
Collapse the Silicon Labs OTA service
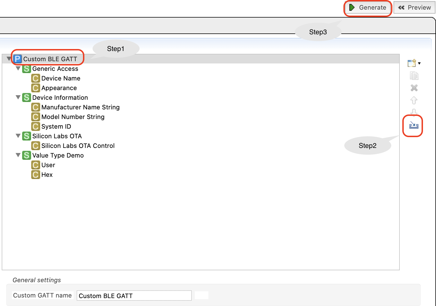point(18,136)
